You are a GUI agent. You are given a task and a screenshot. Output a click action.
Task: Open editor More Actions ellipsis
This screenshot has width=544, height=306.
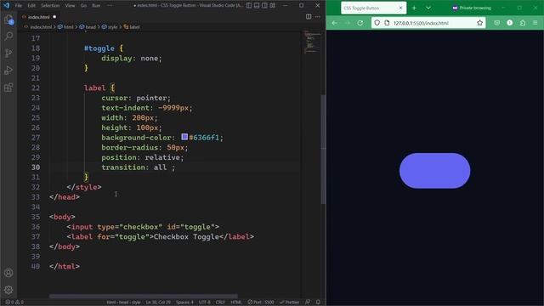[x=318, y=17]
